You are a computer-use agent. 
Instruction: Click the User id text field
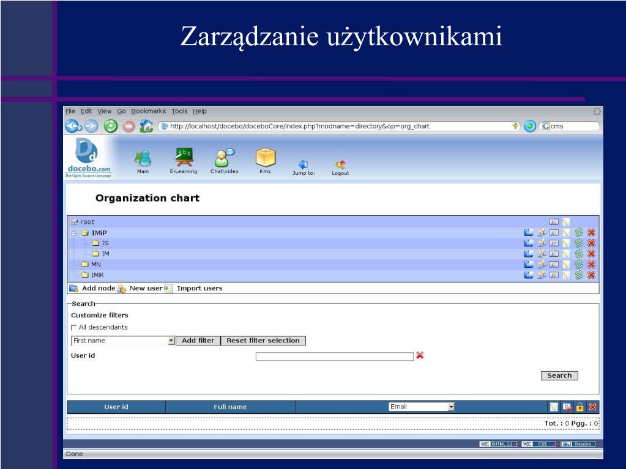pos(334,356)
